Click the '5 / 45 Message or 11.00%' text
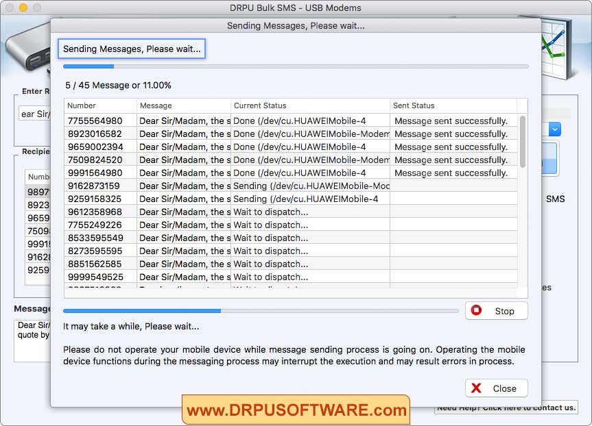This screenshot has width=592, height=426. [118, 85]
